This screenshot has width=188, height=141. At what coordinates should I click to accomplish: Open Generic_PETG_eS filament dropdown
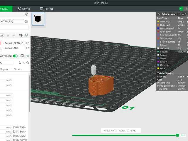coord(14,43)
